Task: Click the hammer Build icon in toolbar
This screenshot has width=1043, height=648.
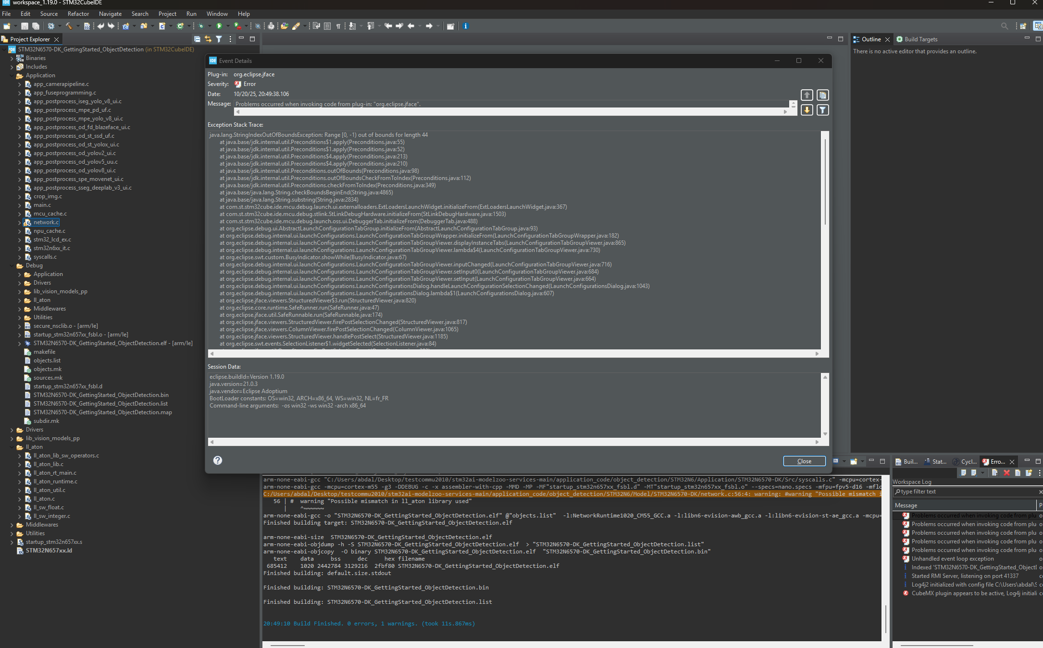Action: (68, 26)
